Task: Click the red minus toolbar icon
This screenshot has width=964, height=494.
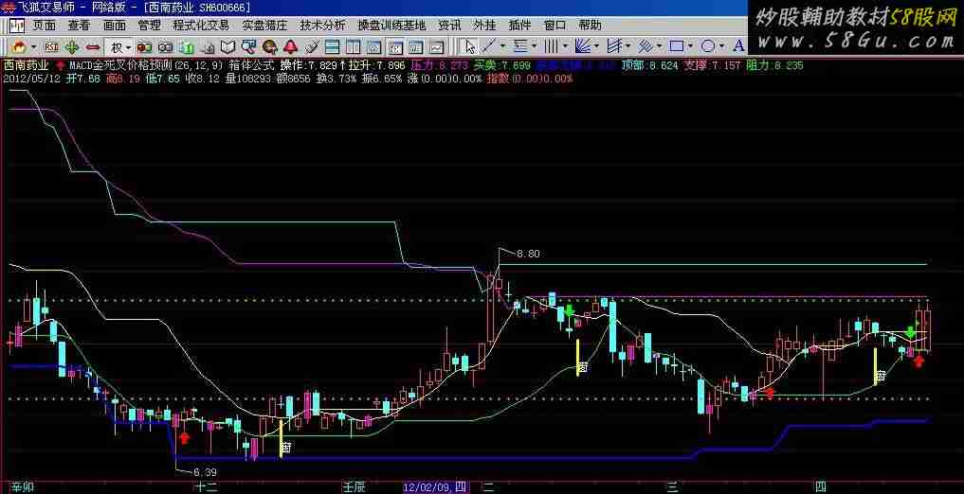Action: coord(93,46)
